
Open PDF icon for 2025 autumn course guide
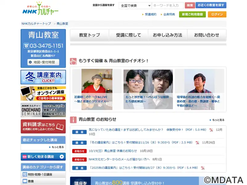pyautogui.click(x=203, y=168)
